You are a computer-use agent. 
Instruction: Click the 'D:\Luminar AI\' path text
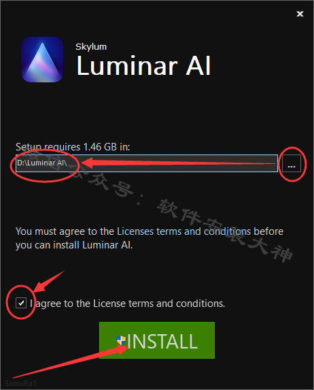[x=42, y=163]
